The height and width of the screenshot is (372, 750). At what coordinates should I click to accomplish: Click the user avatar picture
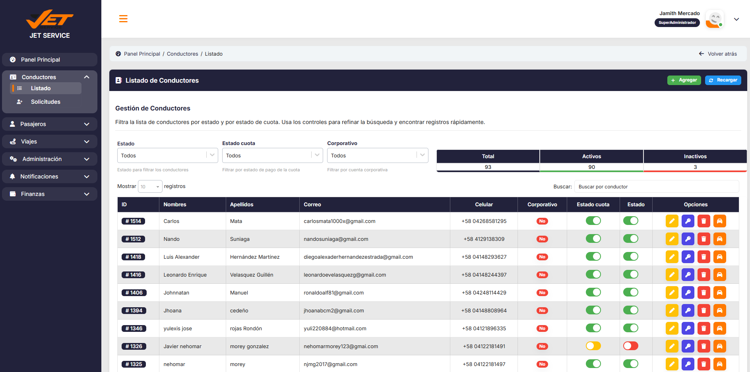[x=715, y=19]
